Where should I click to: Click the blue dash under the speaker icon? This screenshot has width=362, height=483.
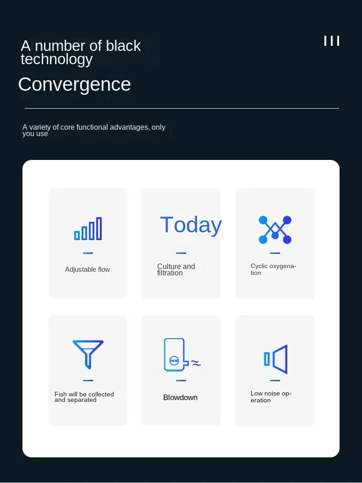[x=275, y=380]
